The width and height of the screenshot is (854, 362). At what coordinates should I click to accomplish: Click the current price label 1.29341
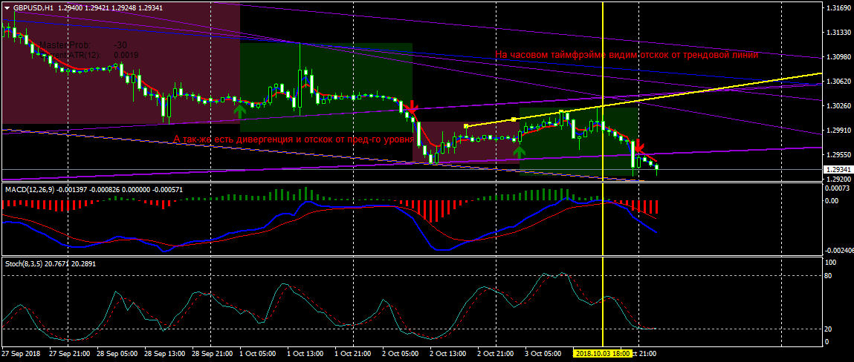838,170
